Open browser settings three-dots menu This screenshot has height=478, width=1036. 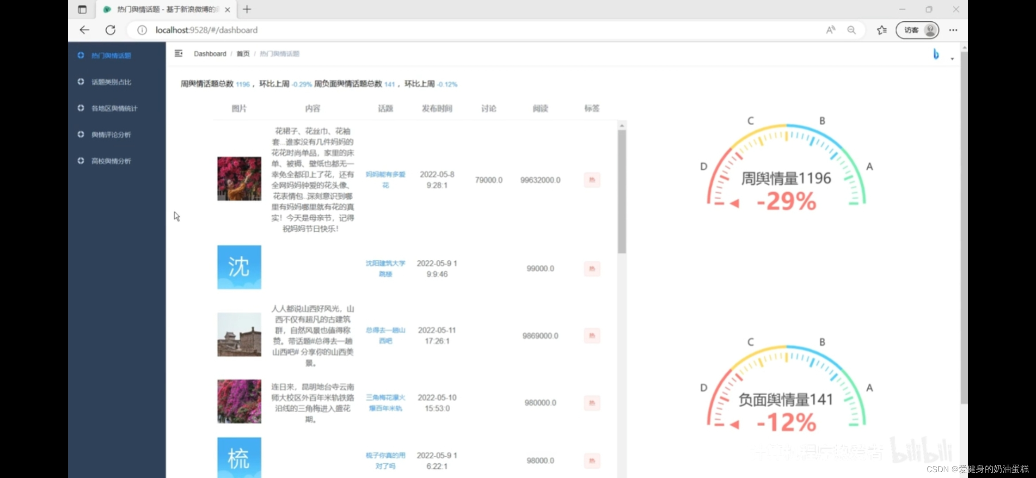pos(953,30)
